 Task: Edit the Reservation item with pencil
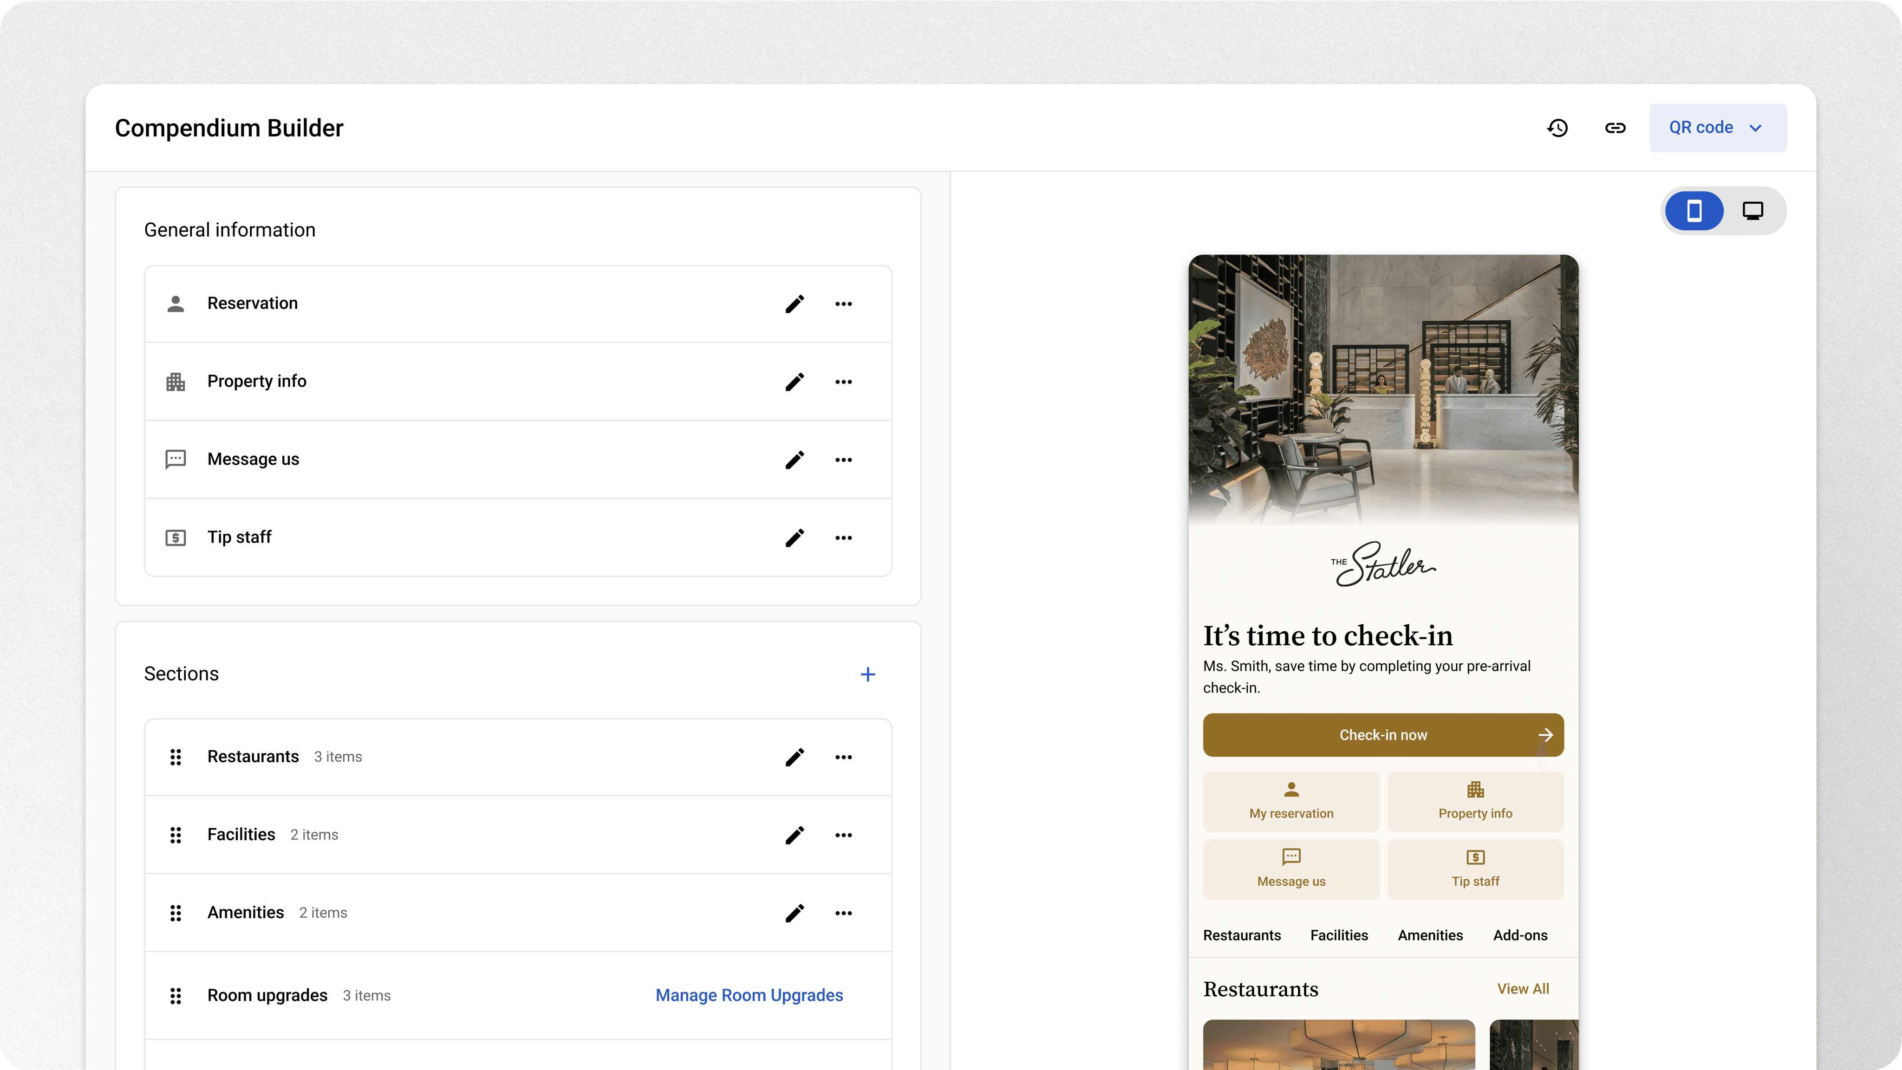click(795, 304)
